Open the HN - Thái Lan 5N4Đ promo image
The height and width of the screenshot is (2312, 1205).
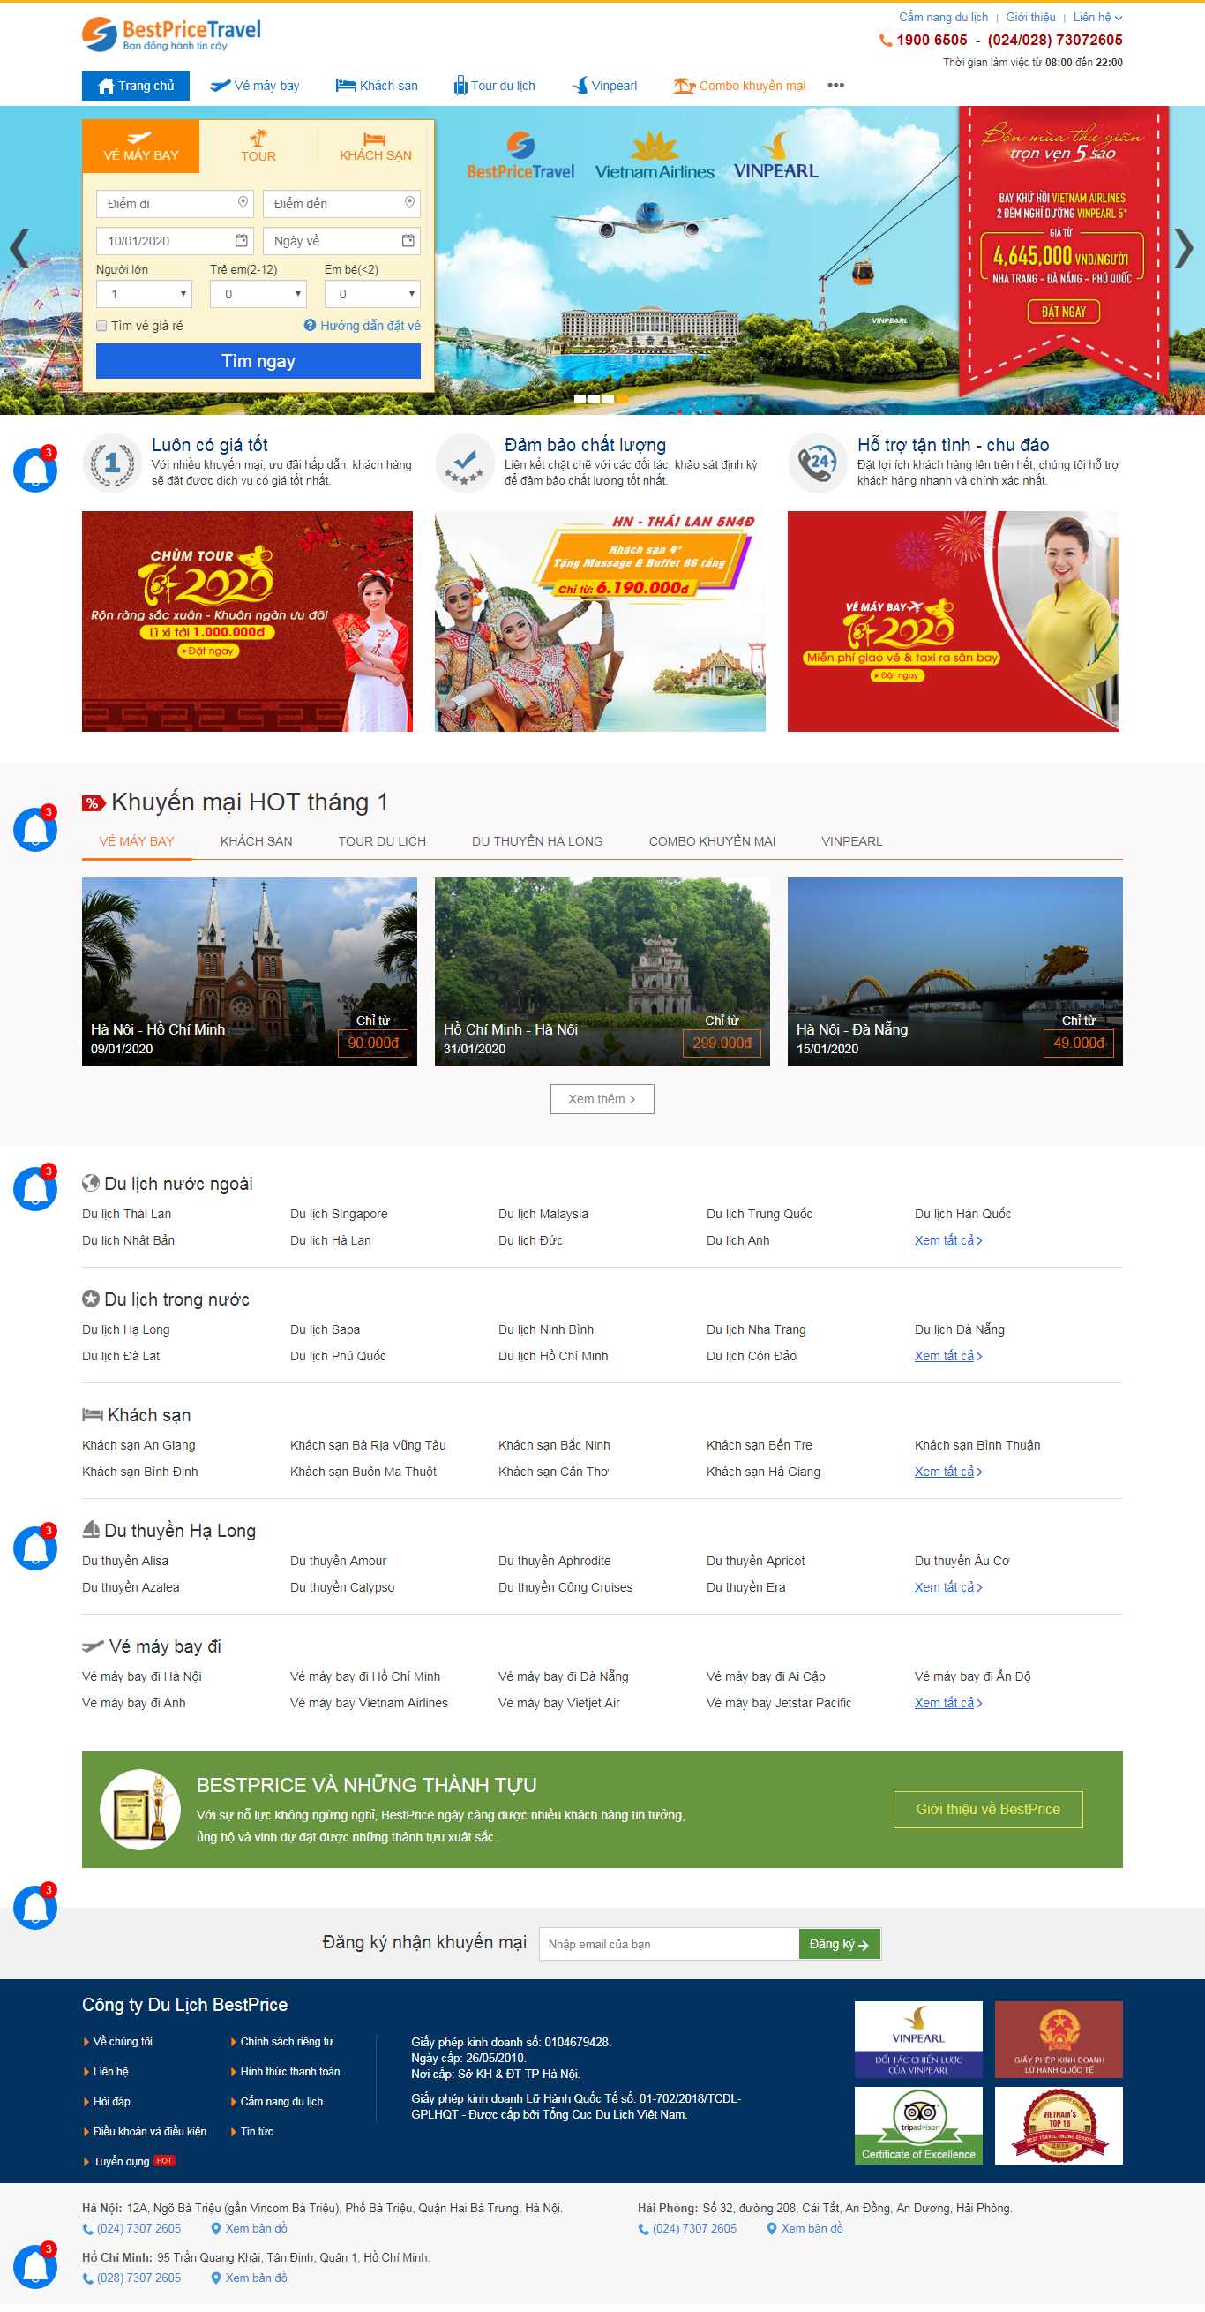point(600,621)
